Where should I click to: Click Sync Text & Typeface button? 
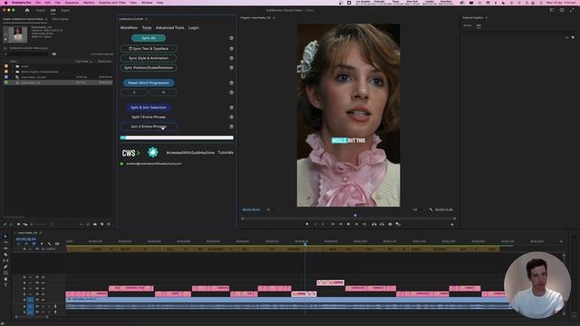149,48
